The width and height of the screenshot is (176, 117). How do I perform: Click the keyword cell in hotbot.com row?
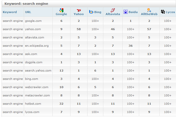[x=13, y=104]
